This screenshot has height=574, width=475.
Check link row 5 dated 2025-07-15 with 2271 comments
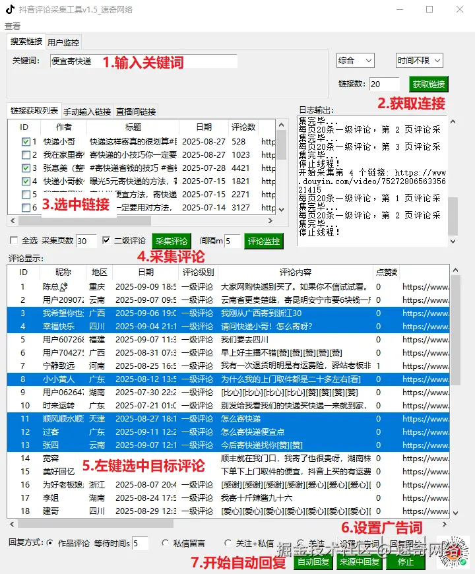[x=26, y=195]
